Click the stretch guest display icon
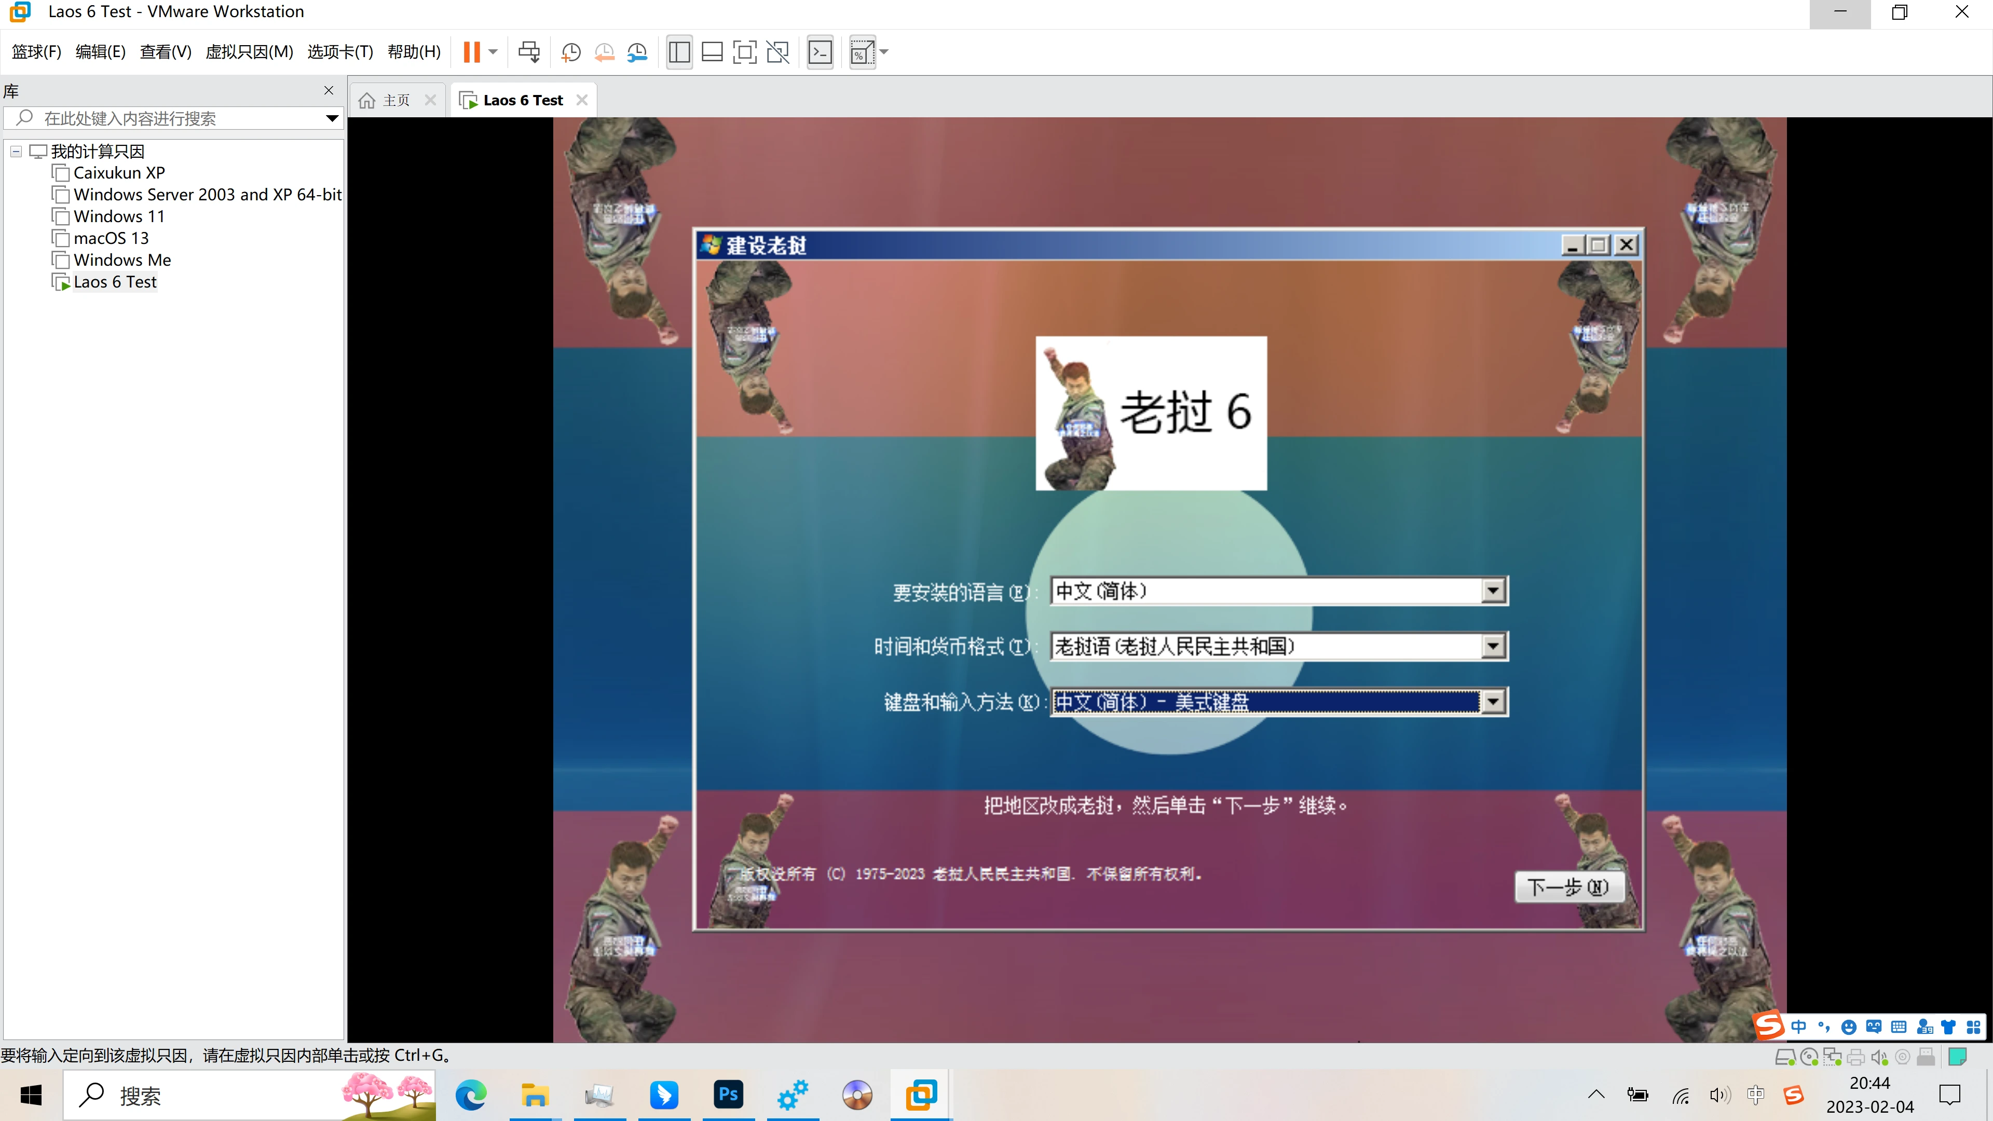This screenshot has height=1121, width=1993. [x=862, y=52]
